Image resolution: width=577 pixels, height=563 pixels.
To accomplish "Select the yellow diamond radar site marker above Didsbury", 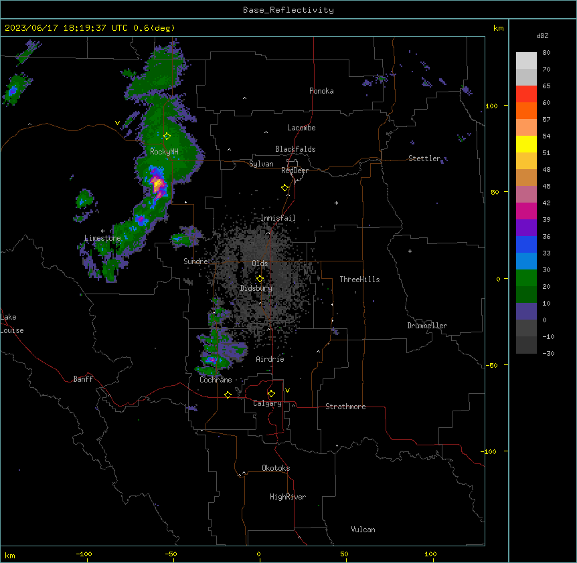I will (x=260, y=279).
